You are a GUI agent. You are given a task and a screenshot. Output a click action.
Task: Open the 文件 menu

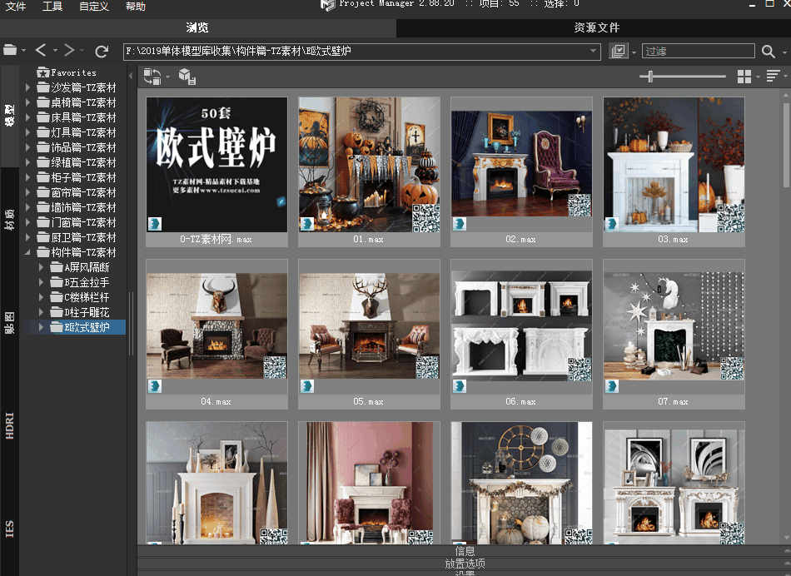click(x=16, y=7)
